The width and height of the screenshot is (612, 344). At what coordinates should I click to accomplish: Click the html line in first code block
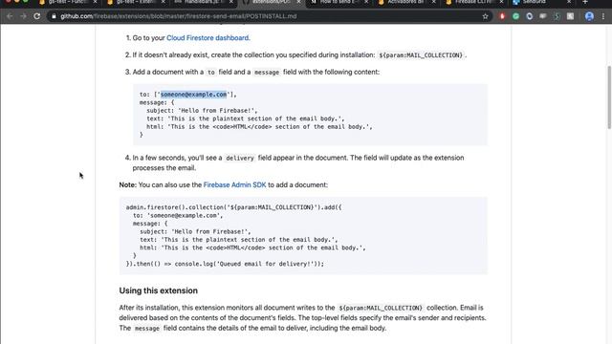tap(259, 127)
